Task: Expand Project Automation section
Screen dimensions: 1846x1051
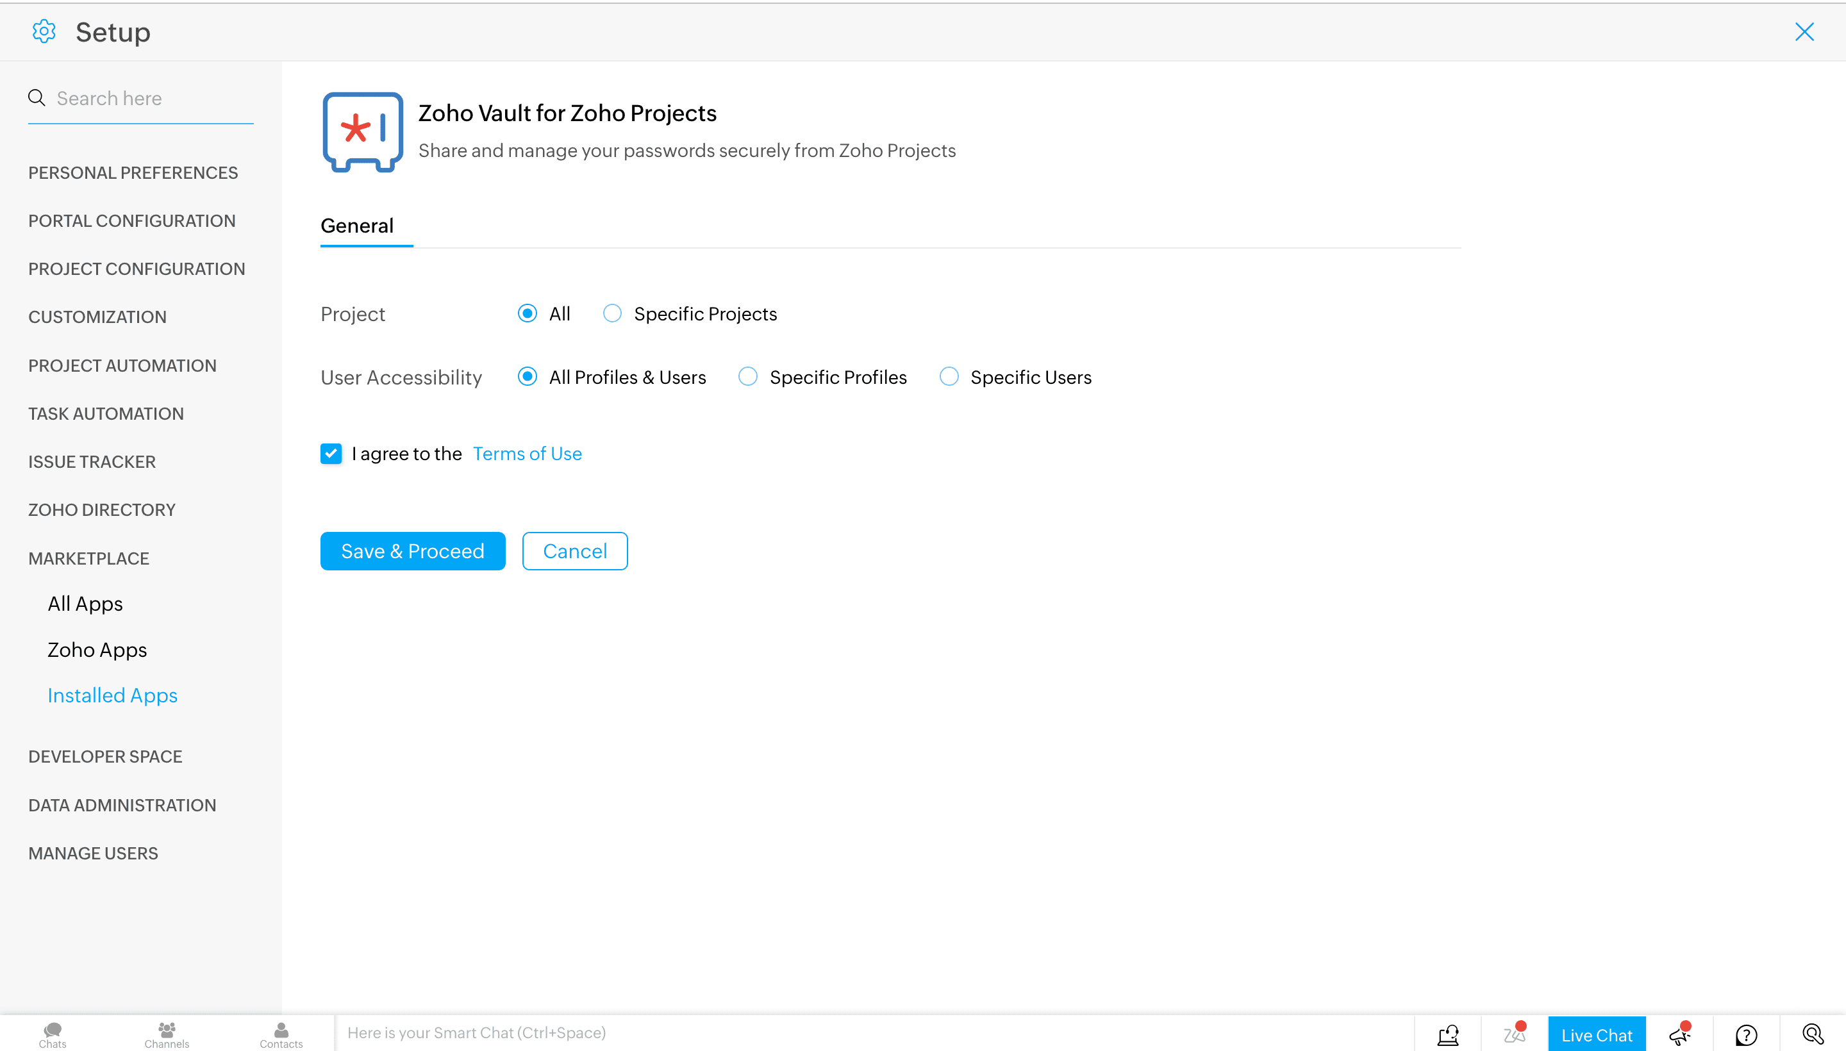Action: [122, 365]
